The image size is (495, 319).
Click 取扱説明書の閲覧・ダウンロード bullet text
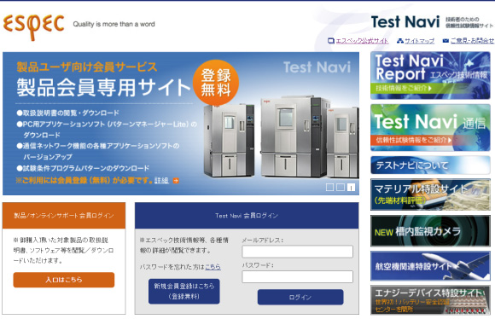click(68, 113)
